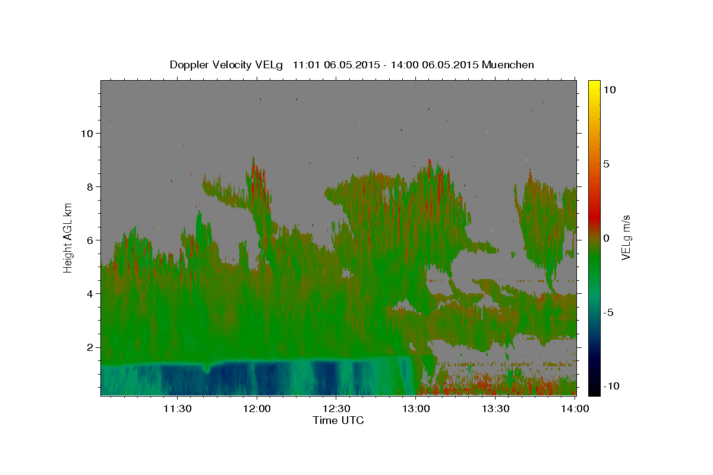Click the 13:30 time tick label
The image size is (713, 475).
click(496, 409)
